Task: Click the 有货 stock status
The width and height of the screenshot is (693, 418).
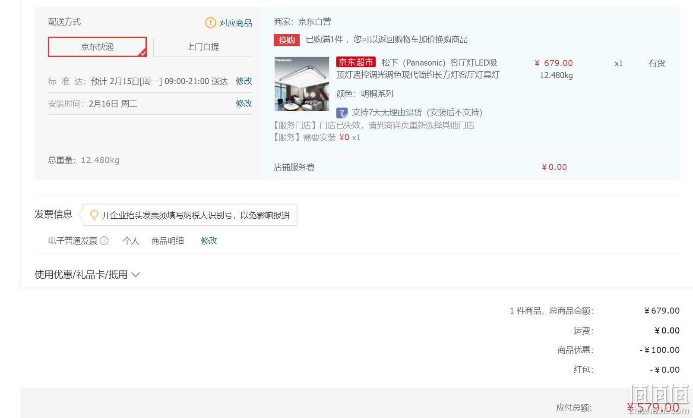Action: coord(657,63)
